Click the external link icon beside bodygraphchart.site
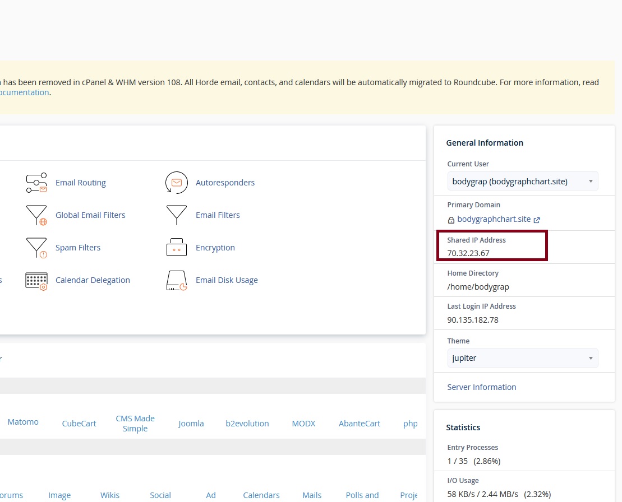The height and width of the screenshot is (502, 622). tap(537, 220)
